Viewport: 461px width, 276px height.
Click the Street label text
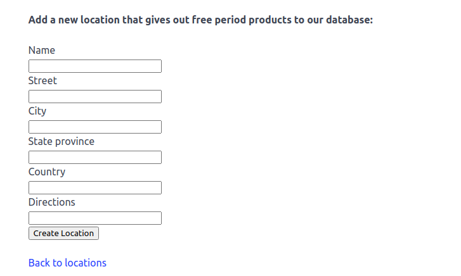click(x=42, y=80)
